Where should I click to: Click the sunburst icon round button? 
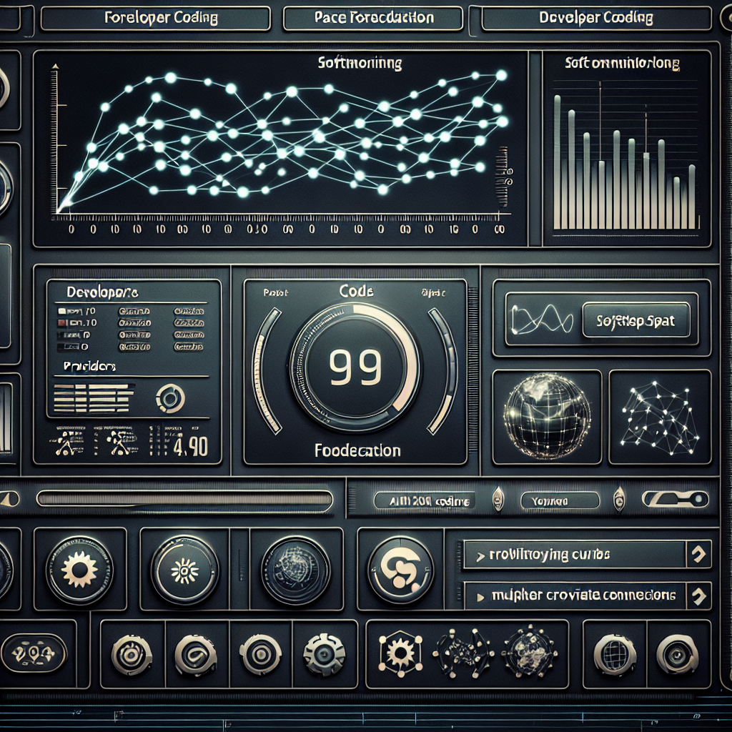[x=184, y=570]
